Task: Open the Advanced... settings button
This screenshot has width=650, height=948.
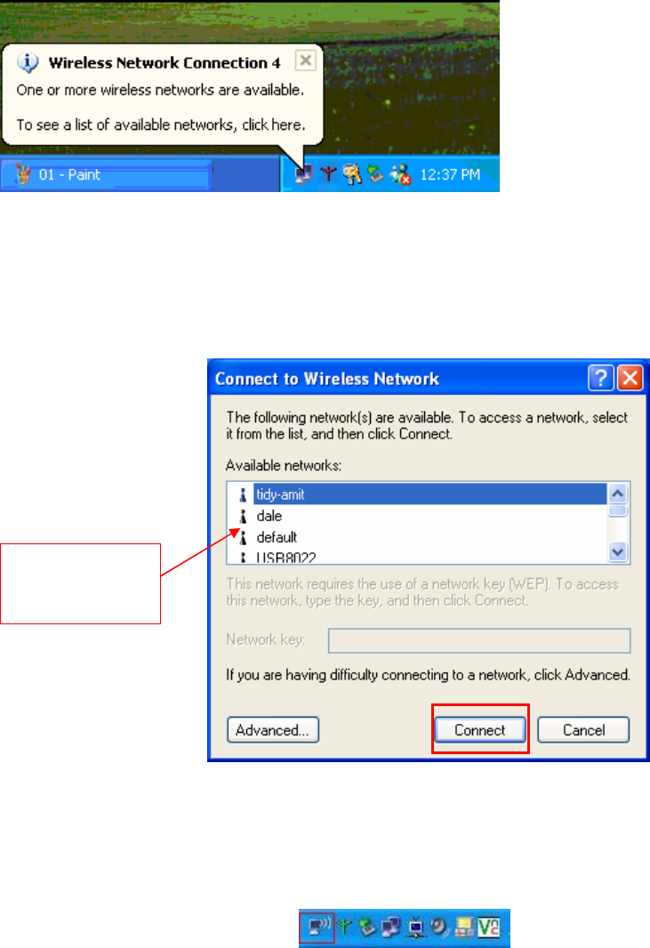Action: (273, 730)
